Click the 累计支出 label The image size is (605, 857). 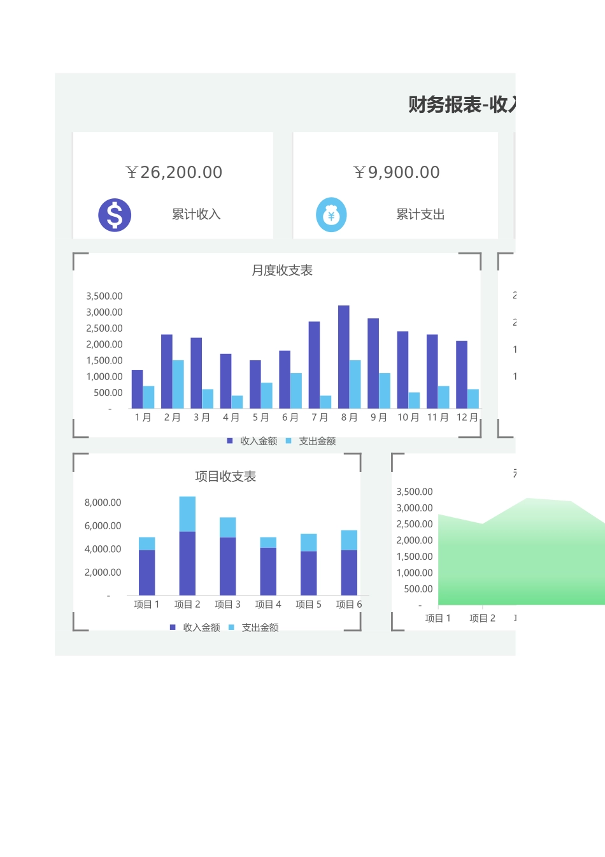[x=420, y=214]
